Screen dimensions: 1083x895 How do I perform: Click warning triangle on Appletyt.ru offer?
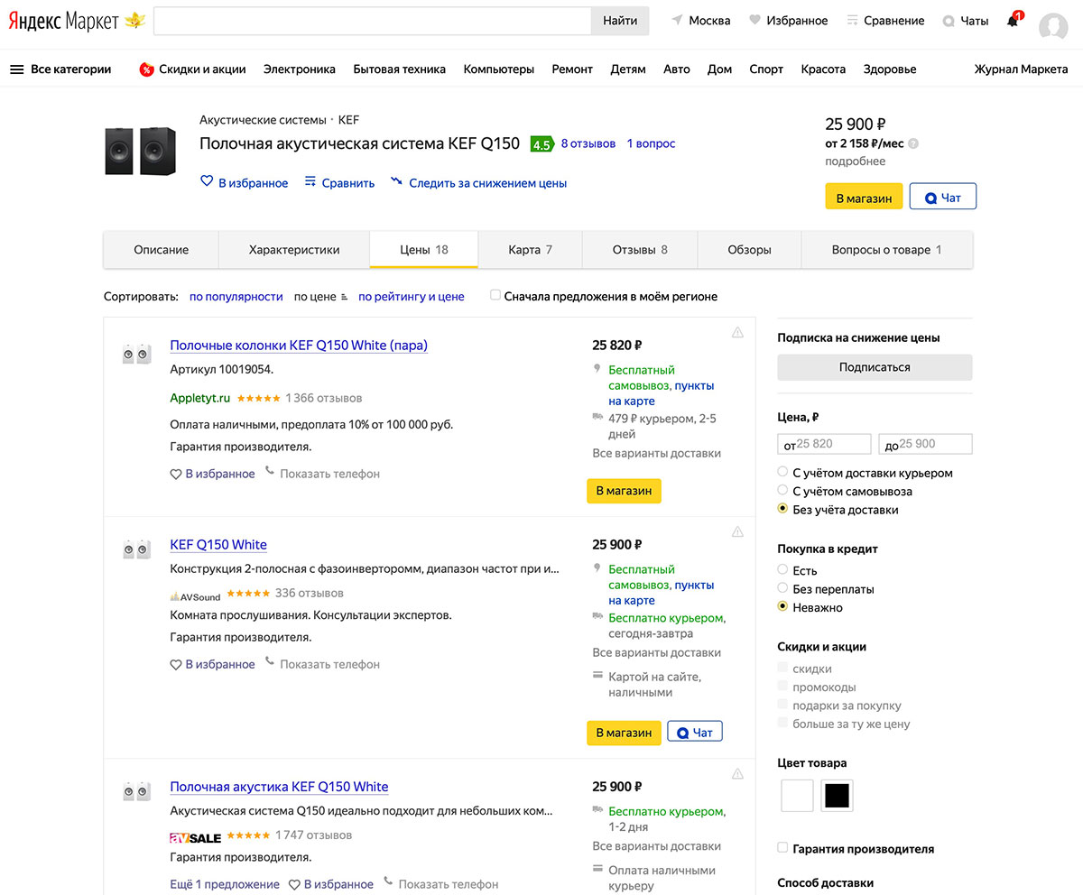click(x=737, y=332)
